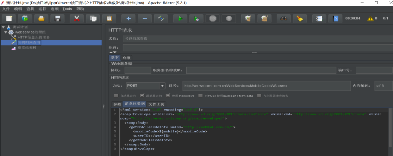393x156 pixels.
Task: Switch to the 基本 tab
Action: (x=115, y=57)
